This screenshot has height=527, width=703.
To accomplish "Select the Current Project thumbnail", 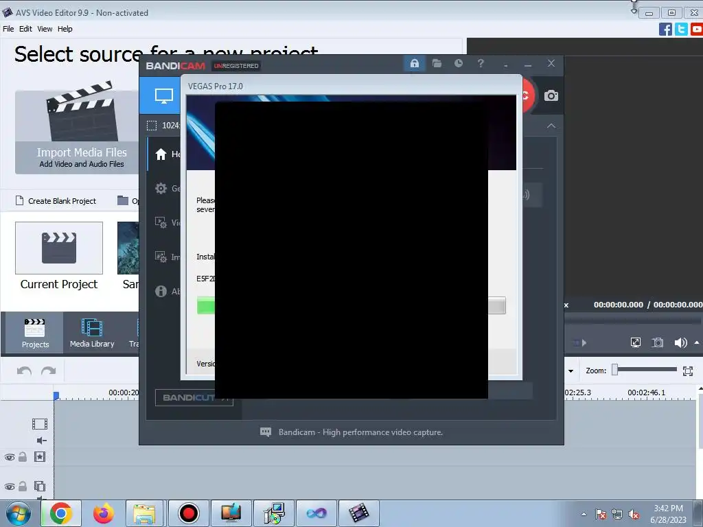I will coord(59,248).
